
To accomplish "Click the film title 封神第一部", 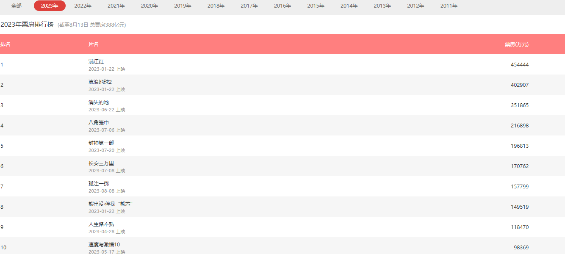I will (101, 143).
